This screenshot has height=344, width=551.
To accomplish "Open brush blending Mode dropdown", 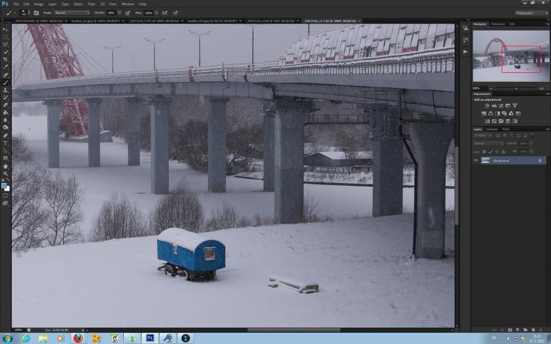I will click(72, 13).
